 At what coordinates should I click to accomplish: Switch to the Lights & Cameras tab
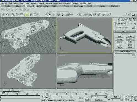tap(42, 6)
